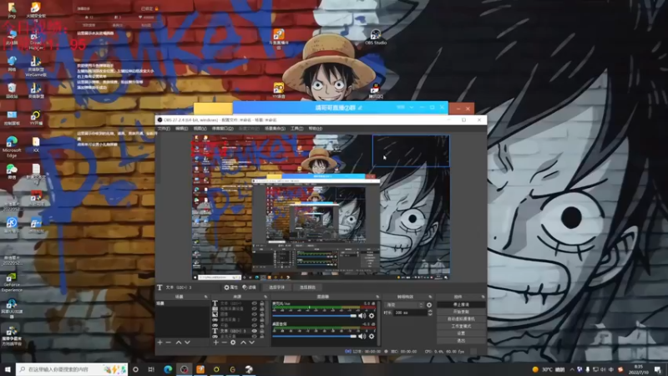Pop out the 场景 dock panel
This screenshot has width=668, height=376.
point(205,297)
